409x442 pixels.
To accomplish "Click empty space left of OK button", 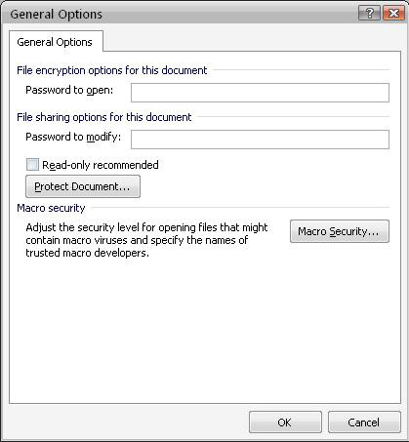I will (x=129, y=422).
